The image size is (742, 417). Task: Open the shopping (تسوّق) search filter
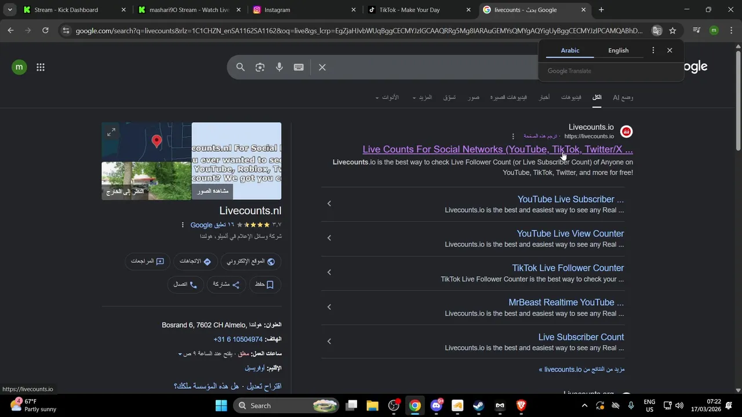(x=449, y=97)
